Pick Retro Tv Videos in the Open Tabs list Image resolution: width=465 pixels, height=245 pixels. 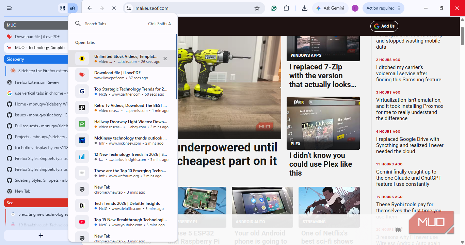(x=123, y=108)
